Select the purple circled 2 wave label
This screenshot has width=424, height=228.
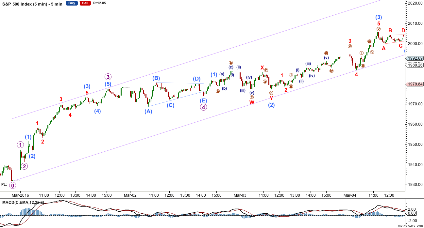pos(25,166)
